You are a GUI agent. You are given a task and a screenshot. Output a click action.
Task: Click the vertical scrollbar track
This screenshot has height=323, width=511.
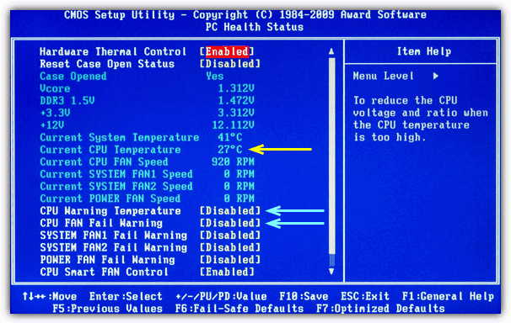click(x=331, y=161)
